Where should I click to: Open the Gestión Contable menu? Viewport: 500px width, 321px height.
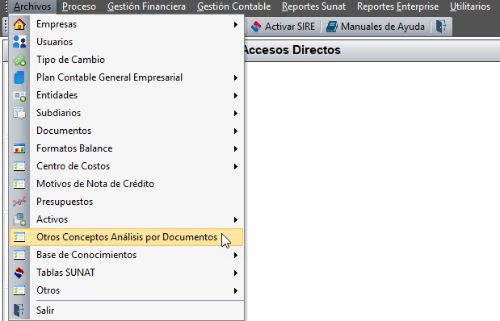point(233,6)
